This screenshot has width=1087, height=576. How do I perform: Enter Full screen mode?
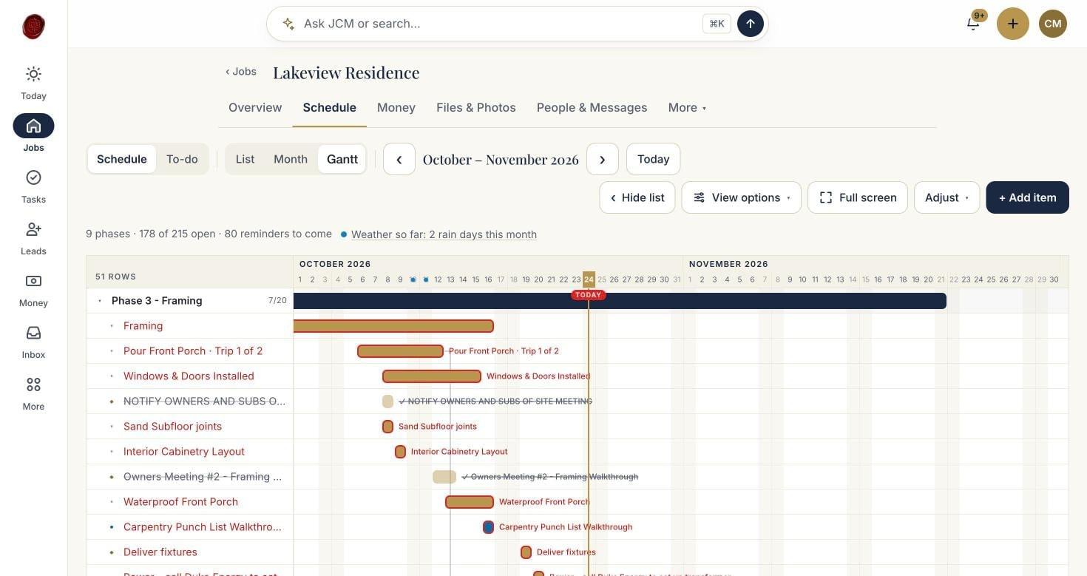tap(858, 197)
